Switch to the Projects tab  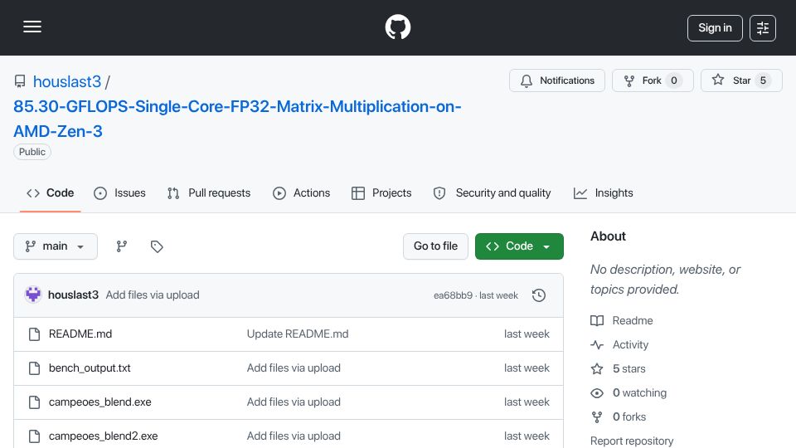click(381, 193)
